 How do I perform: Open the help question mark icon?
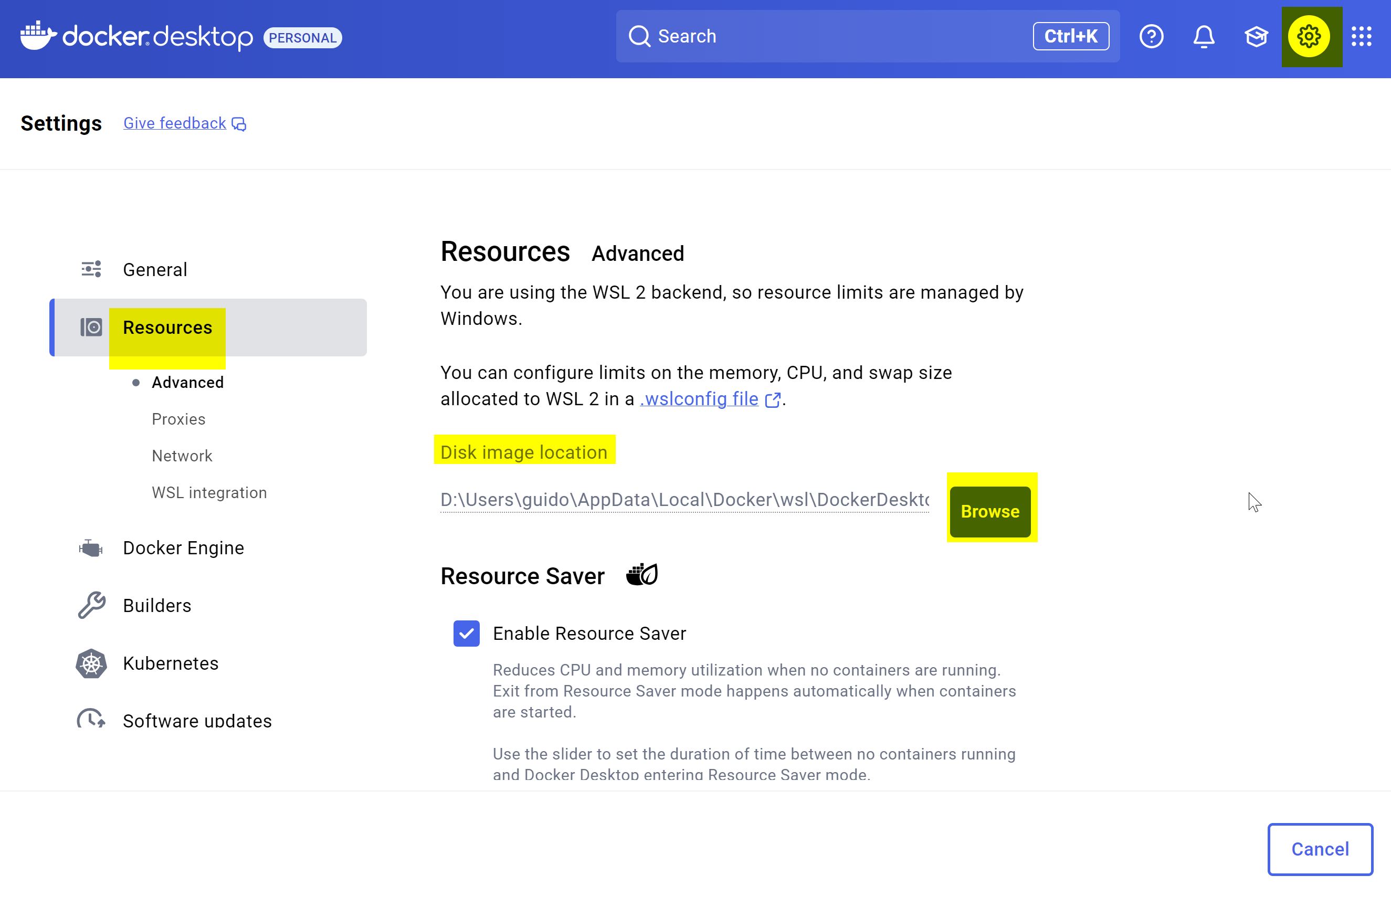(1151, 36)
